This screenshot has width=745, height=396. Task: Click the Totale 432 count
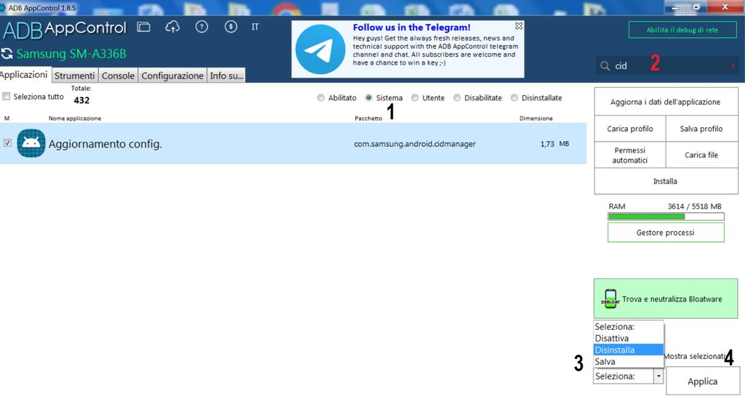pyautogui.click(x=81, y=100)
